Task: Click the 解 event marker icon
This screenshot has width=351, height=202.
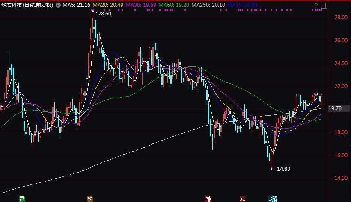Action: [x=275, y=199]
